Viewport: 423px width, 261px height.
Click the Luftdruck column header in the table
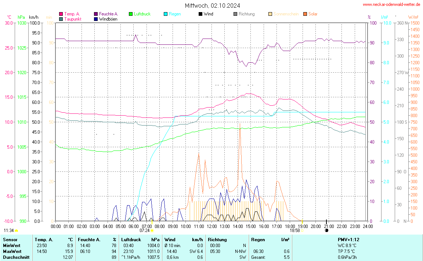[131, 240]
